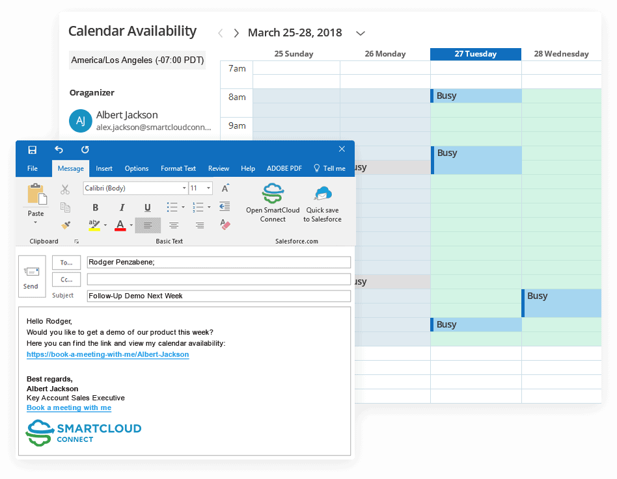The width and height of the screenshot is (617, 479).
Task: Click the To field with Rodger Penzabene
Action: coord(219,263)
